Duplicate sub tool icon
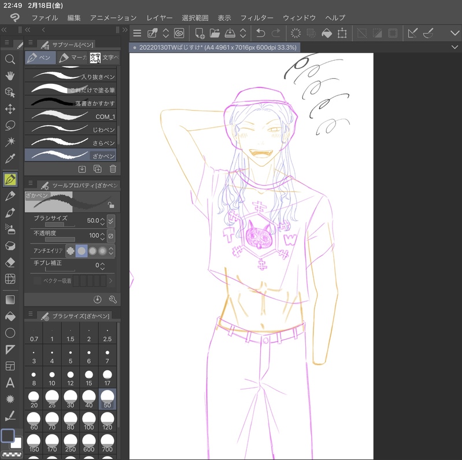Image resolution: width=462 pixels, height=460 pixels. coord(97,169)
